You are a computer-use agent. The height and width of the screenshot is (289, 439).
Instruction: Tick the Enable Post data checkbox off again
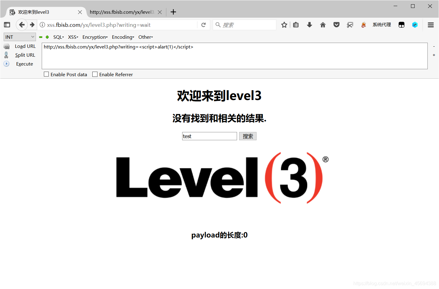click(x=46, y=74)
